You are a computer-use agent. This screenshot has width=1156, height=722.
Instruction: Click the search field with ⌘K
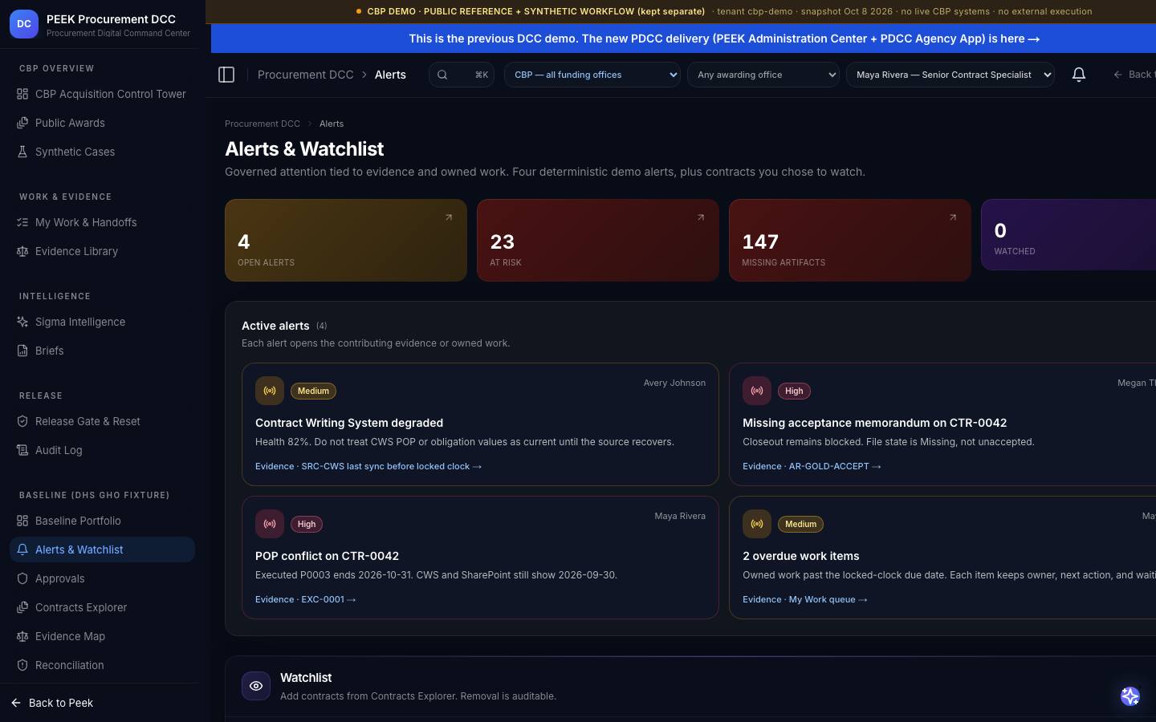click(462, 75)
